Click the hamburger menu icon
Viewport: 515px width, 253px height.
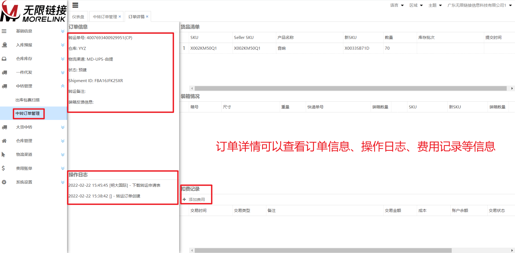(75, 5)
